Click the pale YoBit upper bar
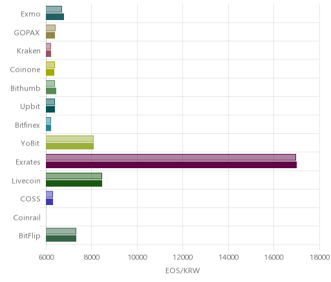The width and height of the screenshot is (331, 282). pos(70,139)
